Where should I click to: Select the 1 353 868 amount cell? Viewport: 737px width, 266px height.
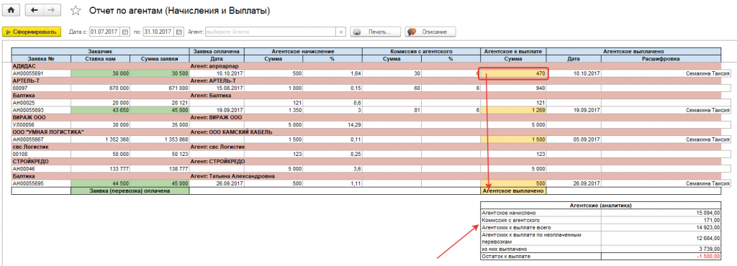[x=159, y=139]
